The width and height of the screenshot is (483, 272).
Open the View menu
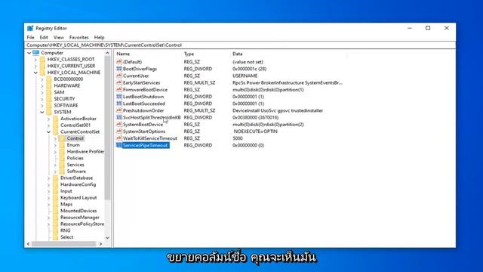(x=59, y=37)
